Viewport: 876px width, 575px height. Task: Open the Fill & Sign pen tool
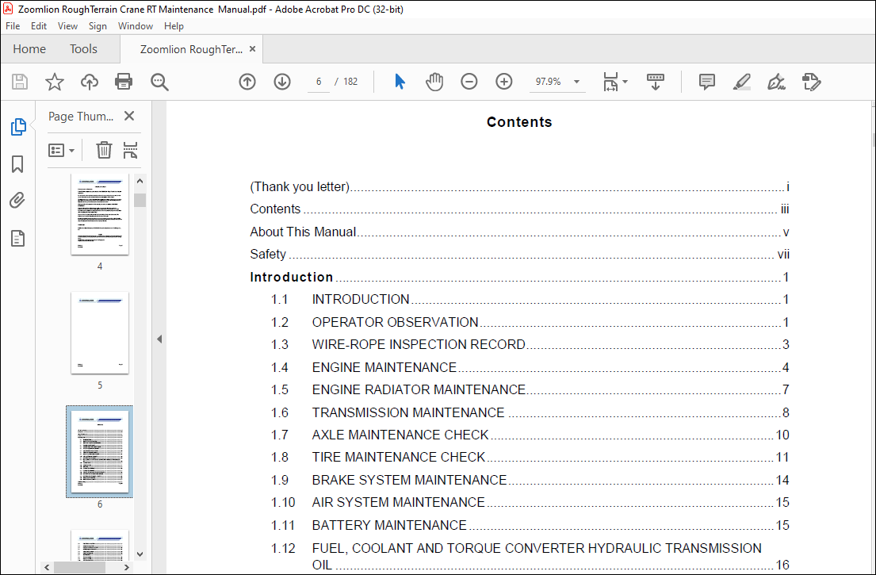tap(776, 82)
